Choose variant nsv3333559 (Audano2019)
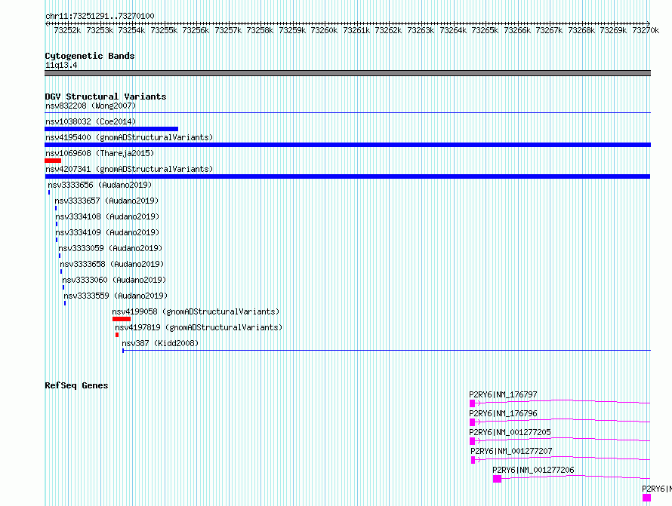The width and height of the screenshot is (672, 506). (x=116, y=296)
